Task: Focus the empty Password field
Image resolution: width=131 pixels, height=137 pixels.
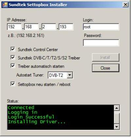Action: 101,43
